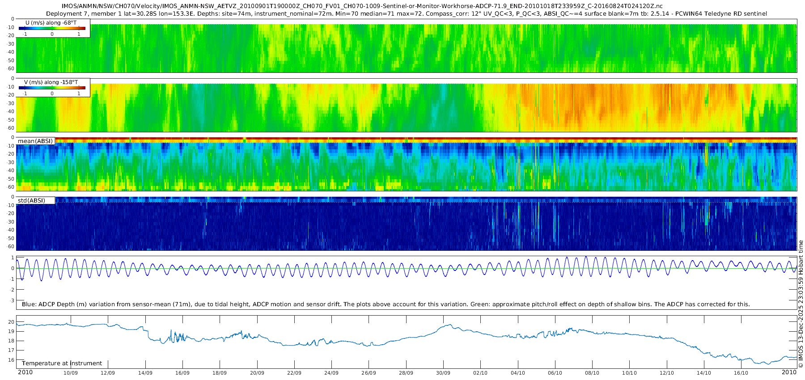Pick the 16/10 date tick label

[741, 373]
